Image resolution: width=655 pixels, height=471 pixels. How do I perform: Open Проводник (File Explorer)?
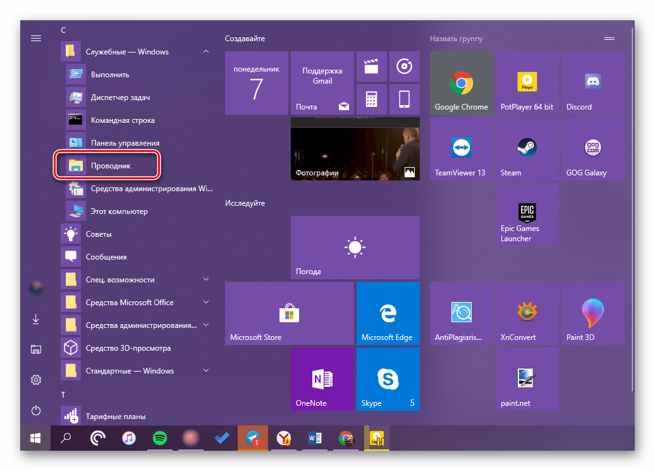140,166
